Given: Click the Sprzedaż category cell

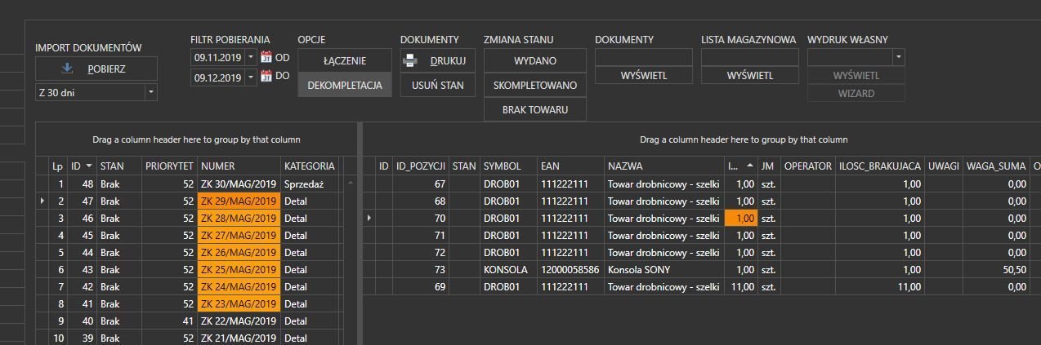Looking at the screenshot, I should (x=310, y=184).
